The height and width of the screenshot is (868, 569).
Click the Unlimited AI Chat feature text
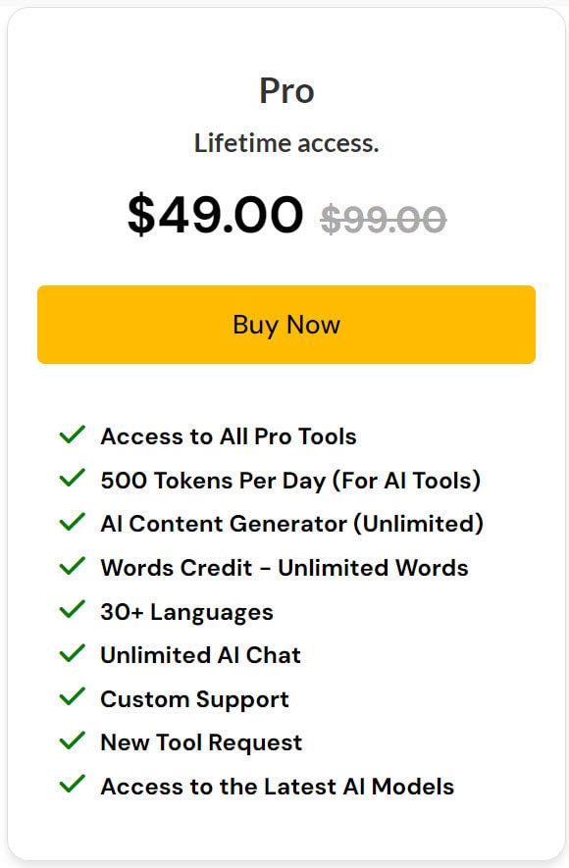[200, 655]
